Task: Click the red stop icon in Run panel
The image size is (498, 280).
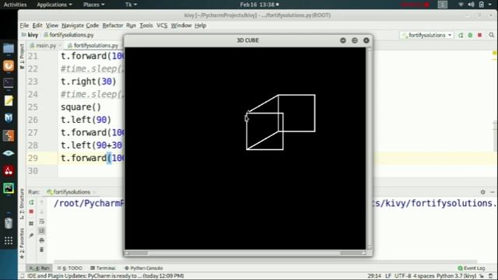Action: (x=31, y=212)
